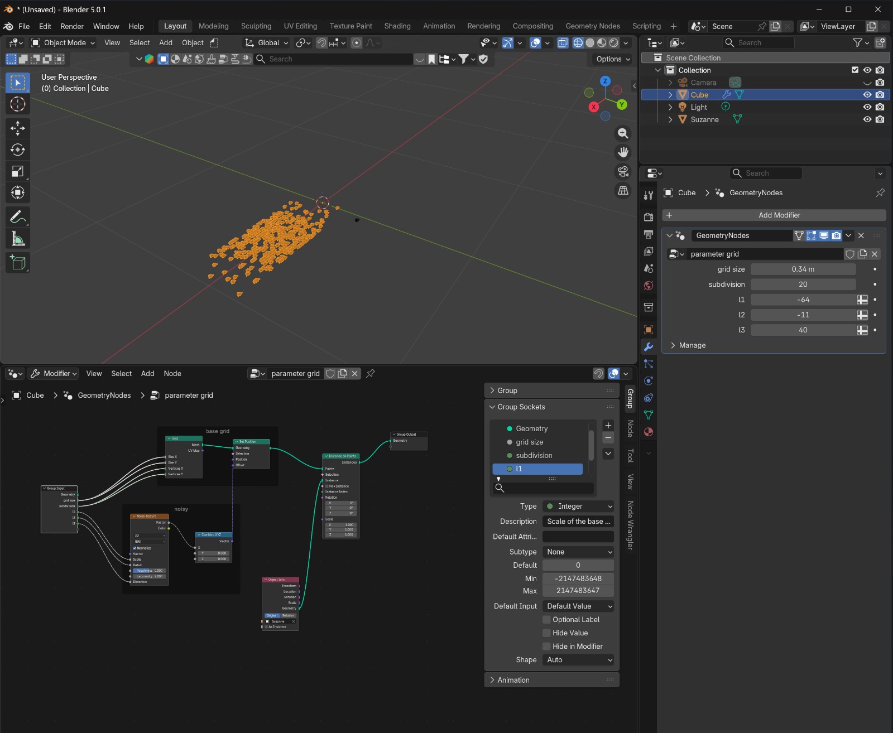The image size is (893, 733).
Task: Expand the Manage section in modifier
Action: (x=692, y=345)
